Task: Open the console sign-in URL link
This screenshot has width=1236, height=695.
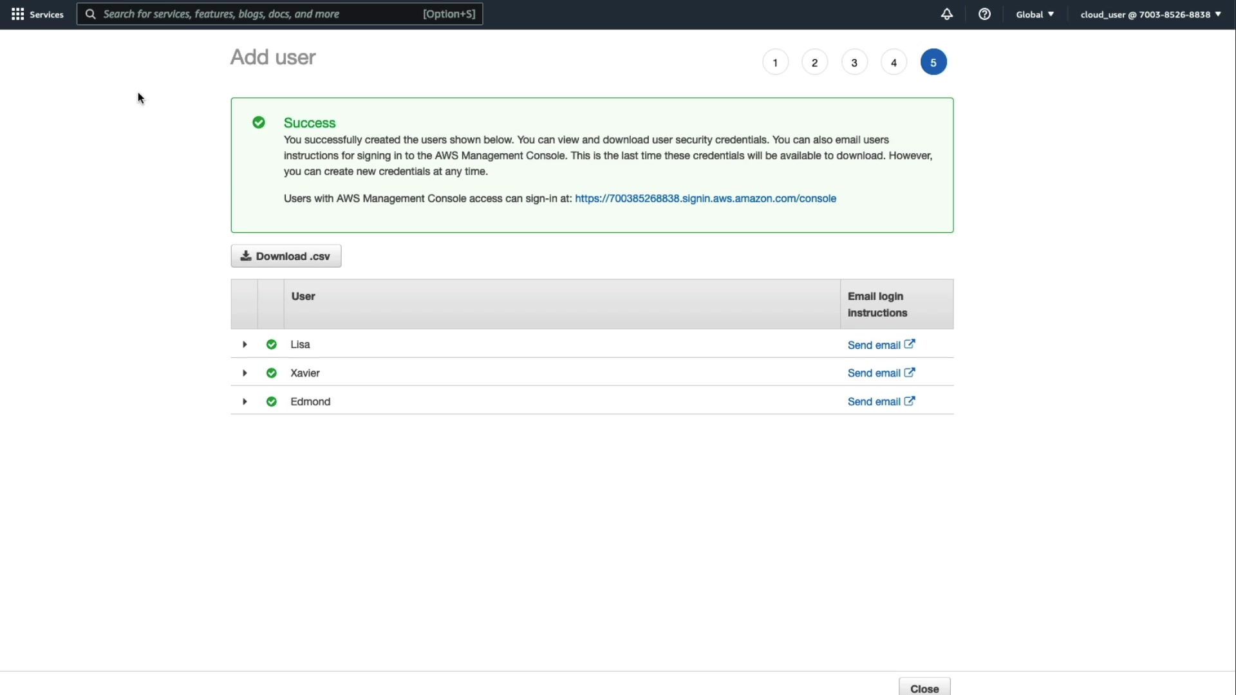Action: (x=705, y=199)
